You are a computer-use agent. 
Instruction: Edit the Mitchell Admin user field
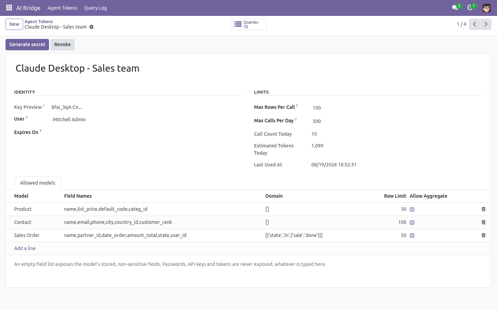[147, 120]
